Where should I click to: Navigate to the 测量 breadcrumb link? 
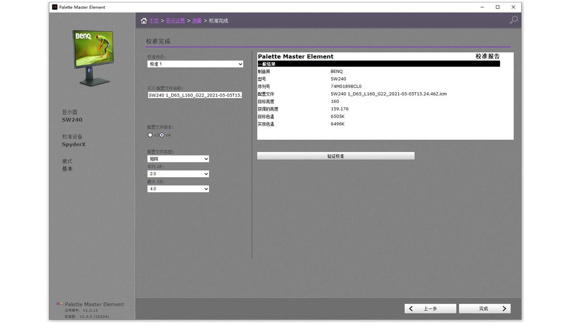[197, 21]
